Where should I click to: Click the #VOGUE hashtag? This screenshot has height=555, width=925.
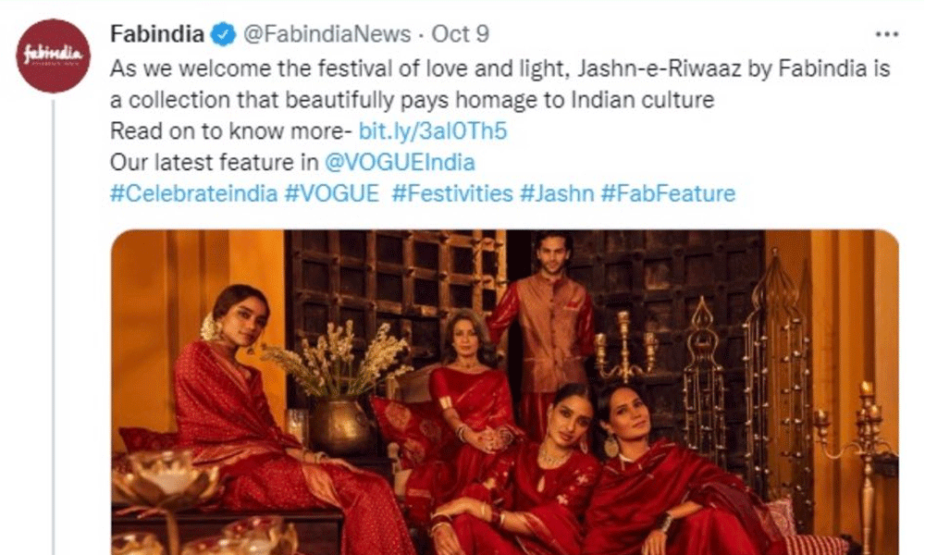click(331, 193)
